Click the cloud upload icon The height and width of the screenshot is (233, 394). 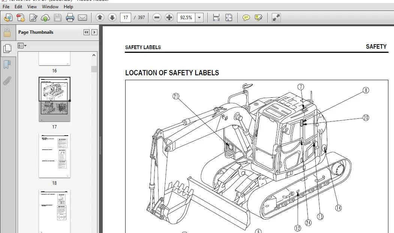45,18
